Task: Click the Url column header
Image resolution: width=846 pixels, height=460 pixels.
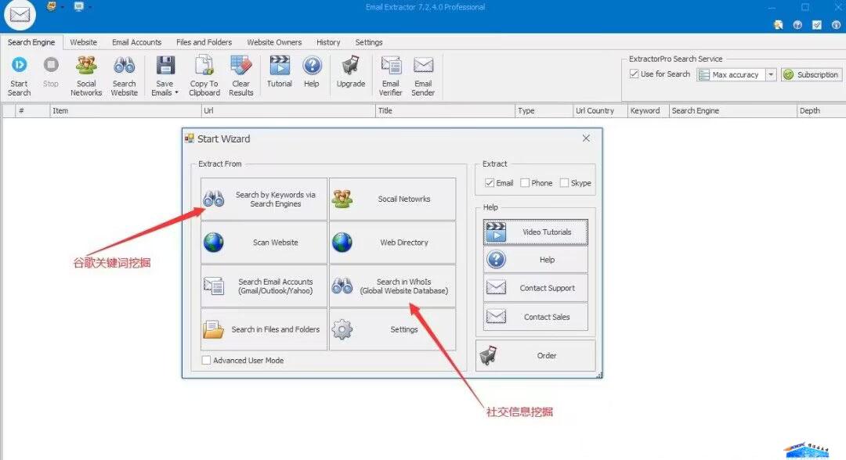Action: pyautogui.click(x=287, y=110)
